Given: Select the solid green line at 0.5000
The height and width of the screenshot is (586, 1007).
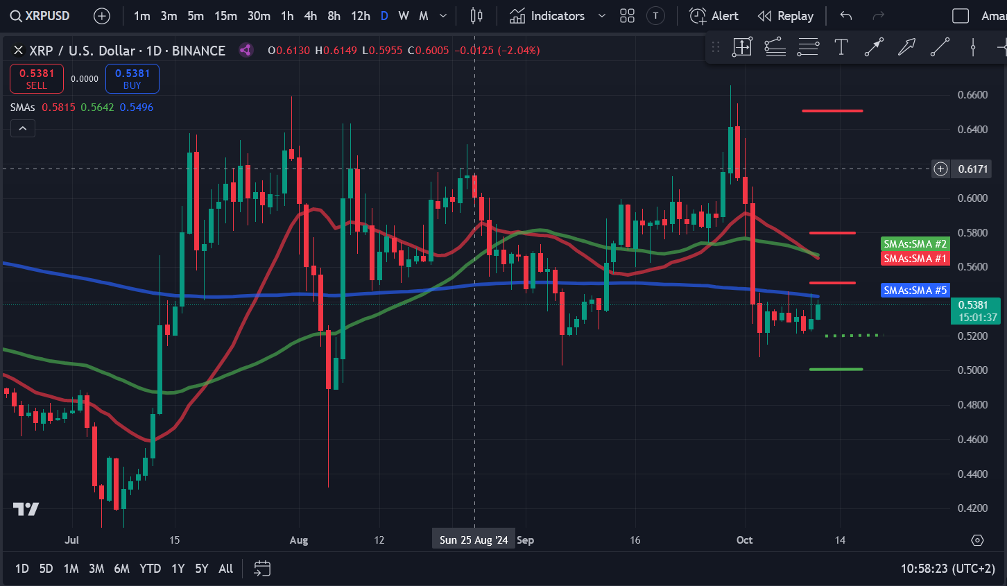Looking at the screenshot, I should point(836,369).
